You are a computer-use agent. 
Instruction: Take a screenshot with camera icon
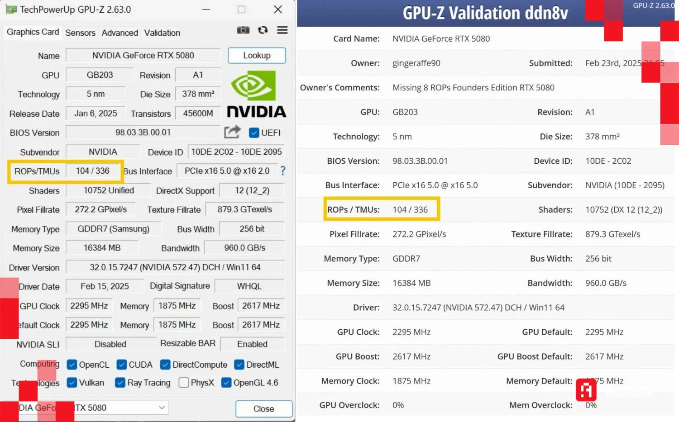[243, 30]
